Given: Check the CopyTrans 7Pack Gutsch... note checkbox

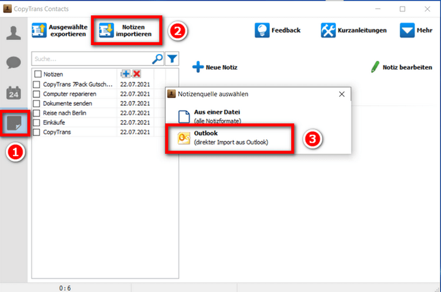Looking at the screenshot, I should [x=36, y=85].
